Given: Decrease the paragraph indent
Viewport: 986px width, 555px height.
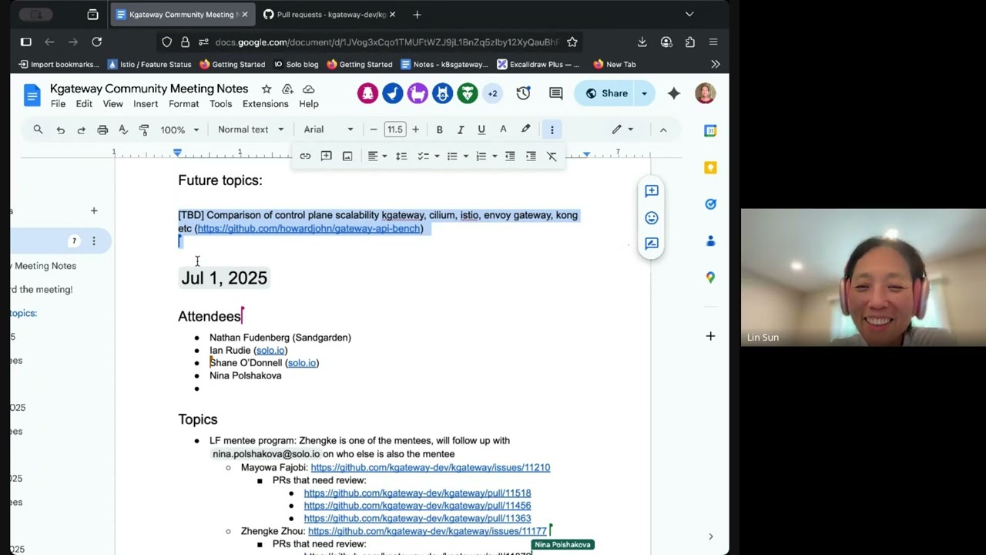Looking at the screenshot, I should click(x=510, y=156).
